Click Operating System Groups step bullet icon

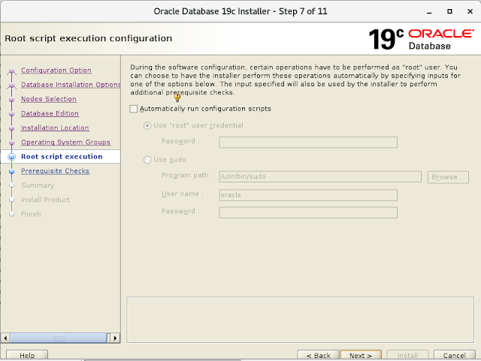point(12,143)
